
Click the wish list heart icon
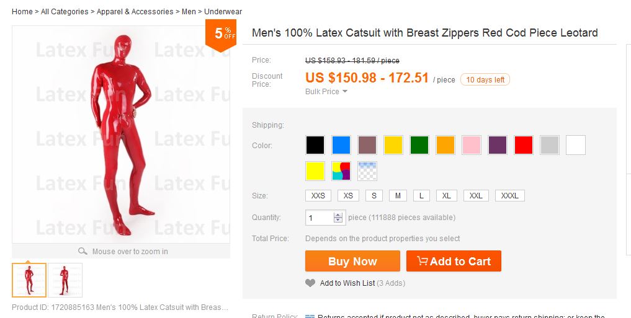(x=310, y=283)
